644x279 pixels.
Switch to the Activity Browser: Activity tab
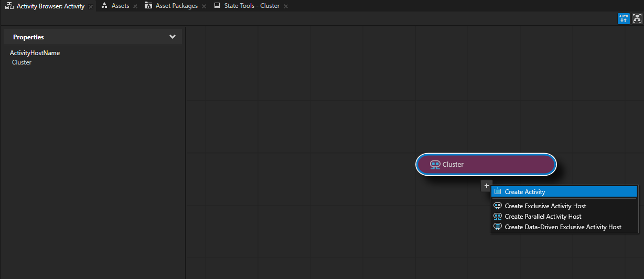coord(50,6)
